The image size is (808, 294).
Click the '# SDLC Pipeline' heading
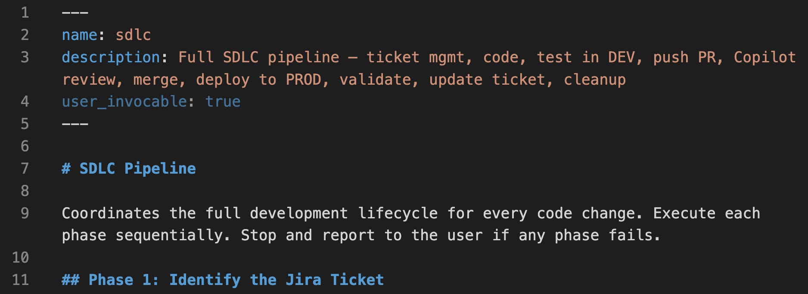click(129, 168)
